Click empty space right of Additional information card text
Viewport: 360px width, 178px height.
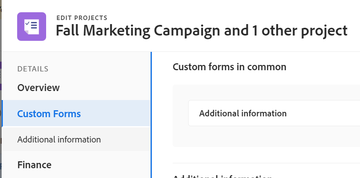[322, 113]
